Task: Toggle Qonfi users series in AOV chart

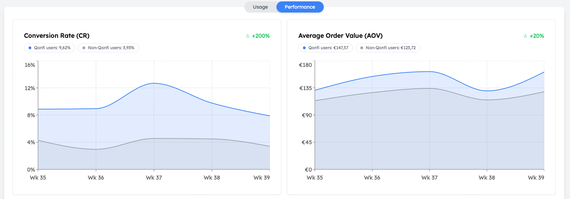Action: point(326,48)
